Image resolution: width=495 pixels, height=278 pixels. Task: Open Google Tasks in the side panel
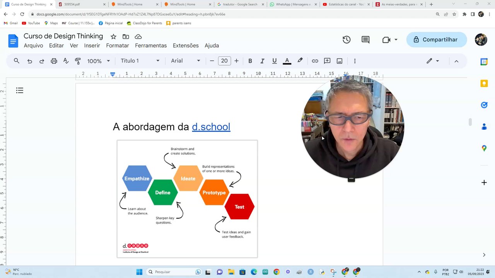pyautogui.click(x=484, y=105)
